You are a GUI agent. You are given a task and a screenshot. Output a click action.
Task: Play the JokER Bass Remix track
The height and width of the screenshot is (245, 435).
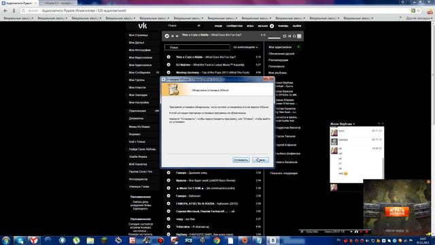pyautogui.click(x=169, y=180)
